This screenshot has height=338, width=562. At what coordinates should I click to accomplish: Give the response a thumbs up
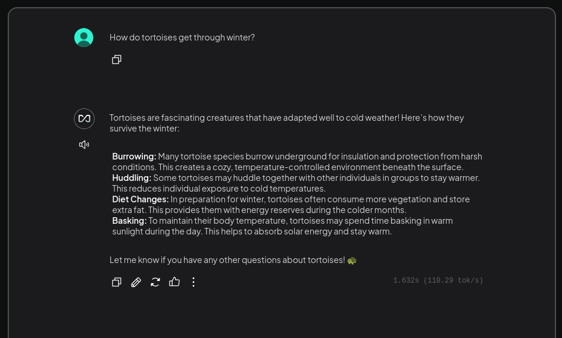[174, 281]
